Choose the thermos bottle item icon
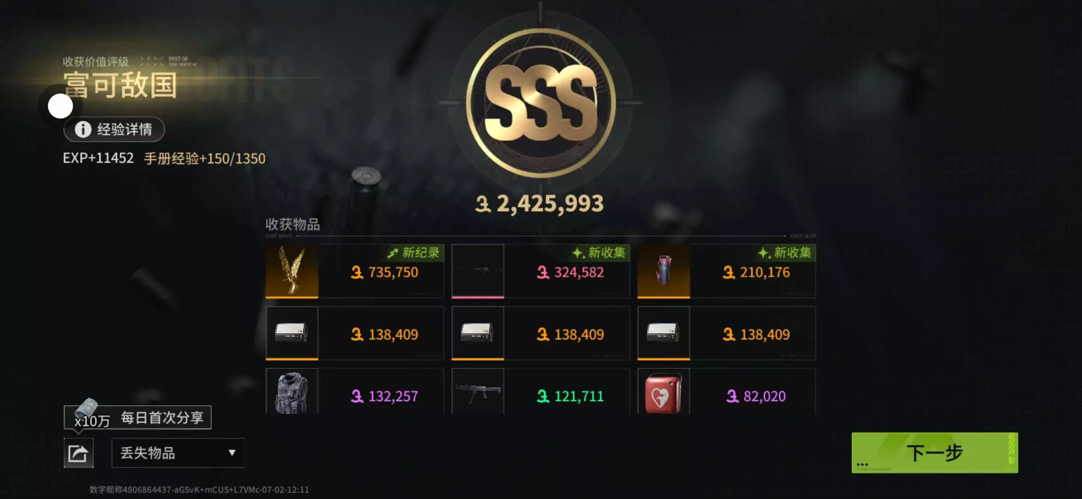This screenshot has height=499, width=1082. pos(664,271)
